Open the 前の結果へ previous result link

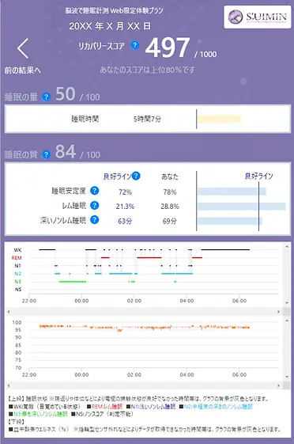click(23, 70)
